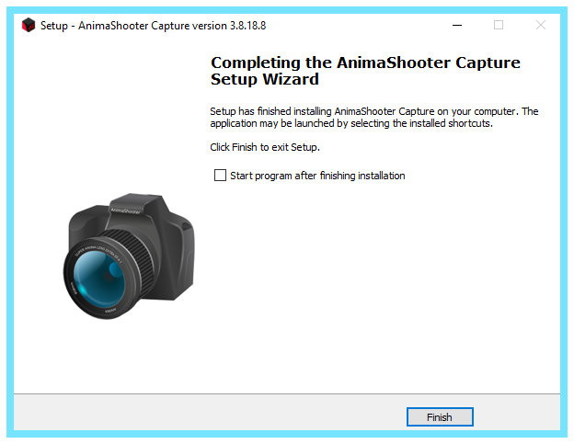Enable Start program after finishing installation checkbox
This screenshot has height=444, width=574.
pyautogui.click(x=220, y=176)
